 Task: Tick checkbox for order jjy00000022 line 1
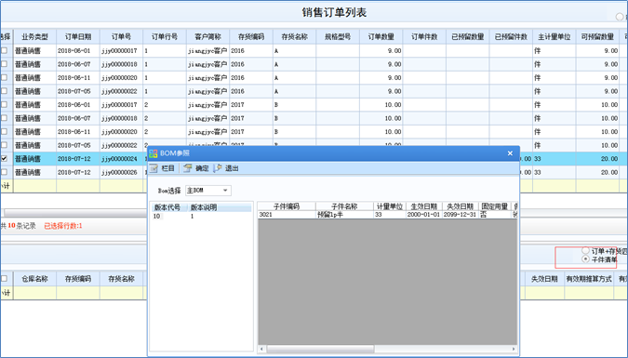point(4,91)
